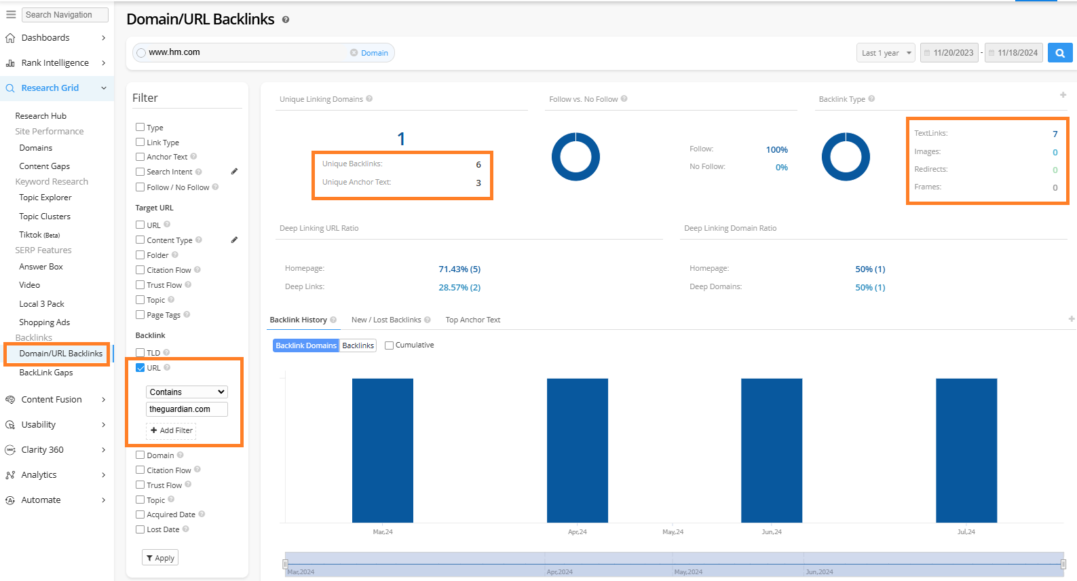Click the Add Filter button
Image resolution: width=1077 pixels, height=581 pixels.
click(172, 430)
